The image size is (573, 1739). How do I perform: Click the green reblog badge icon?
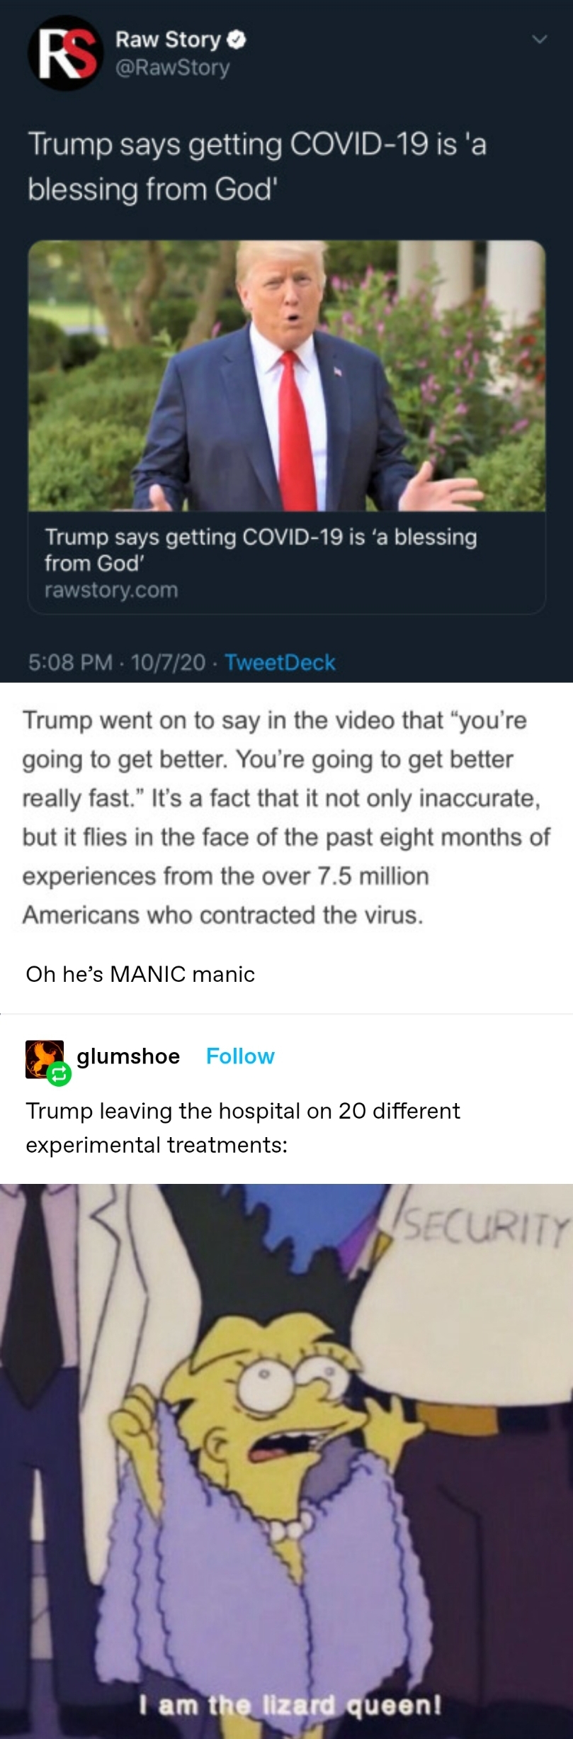click(59, 1075)
